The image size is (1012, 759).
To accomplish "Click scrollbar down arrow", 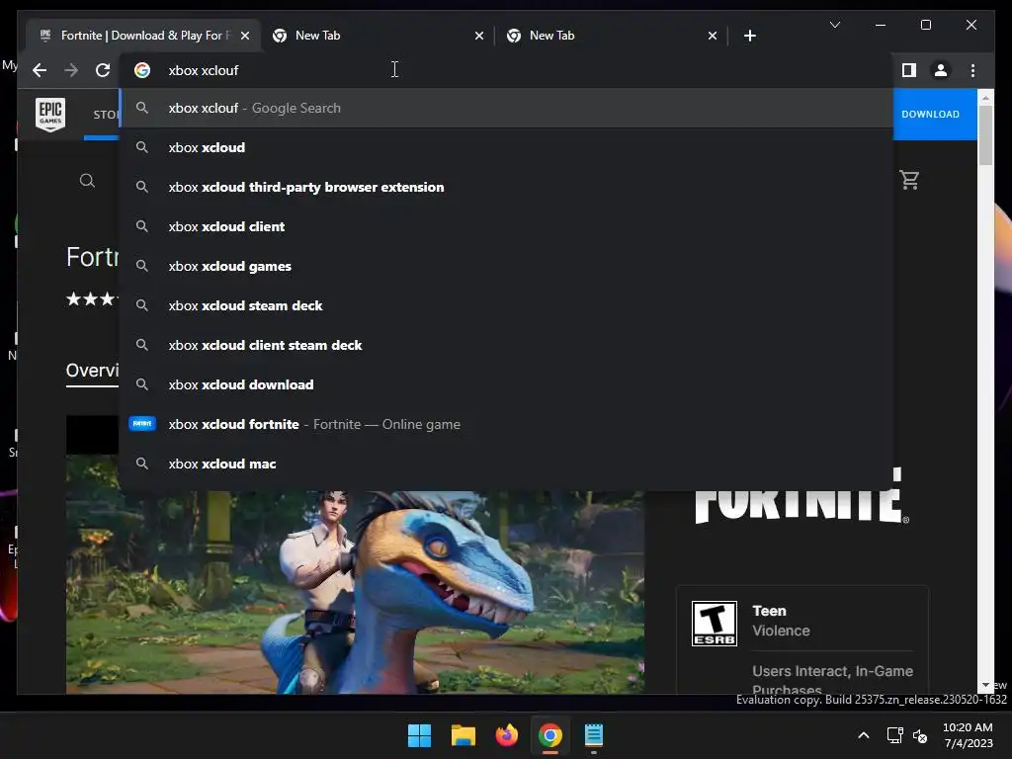I will 985,686.
